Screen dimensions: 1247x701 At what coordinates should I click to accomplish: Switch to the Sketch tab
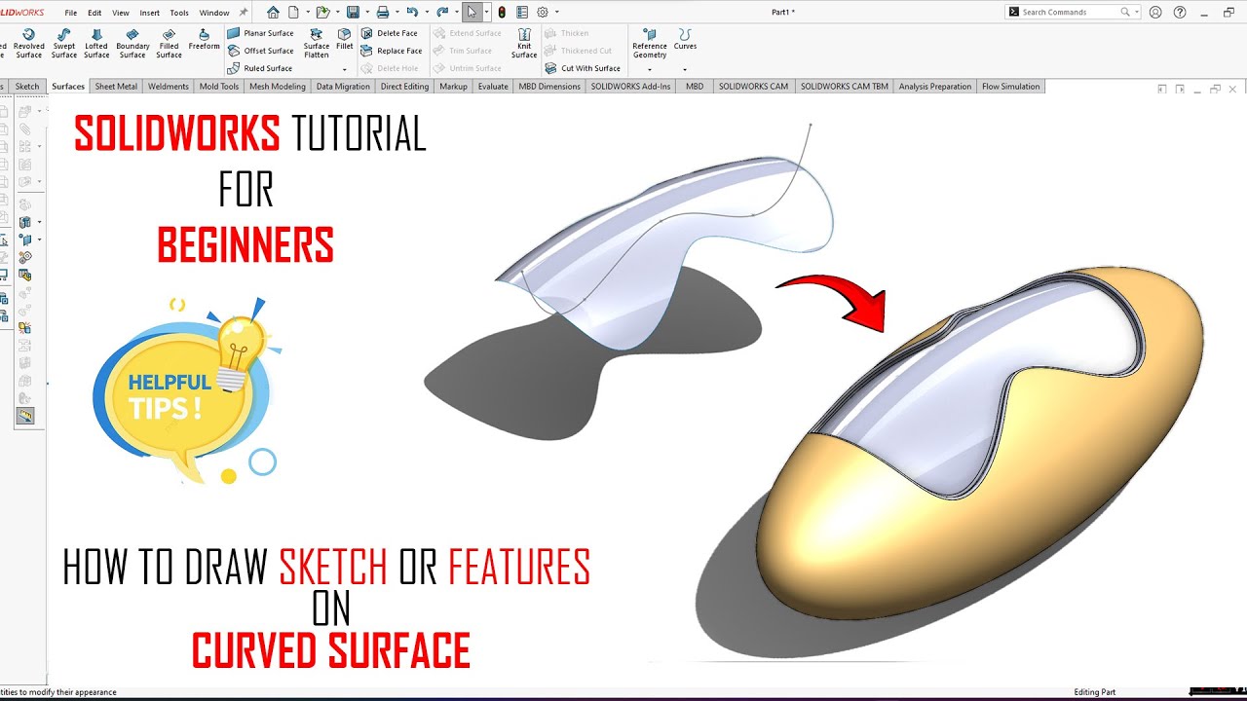pyautogui.click(x=27, y=87)
